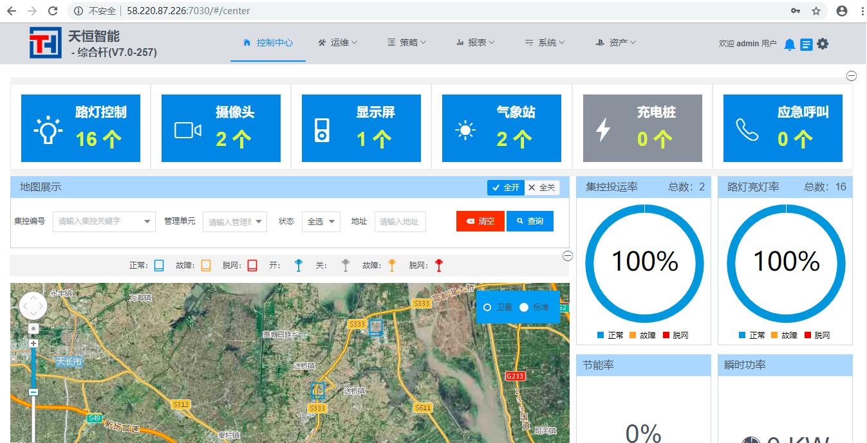The image size is (867, 443).
Task: Open the 集控编号 dropdown
Action: pos(104,221)
